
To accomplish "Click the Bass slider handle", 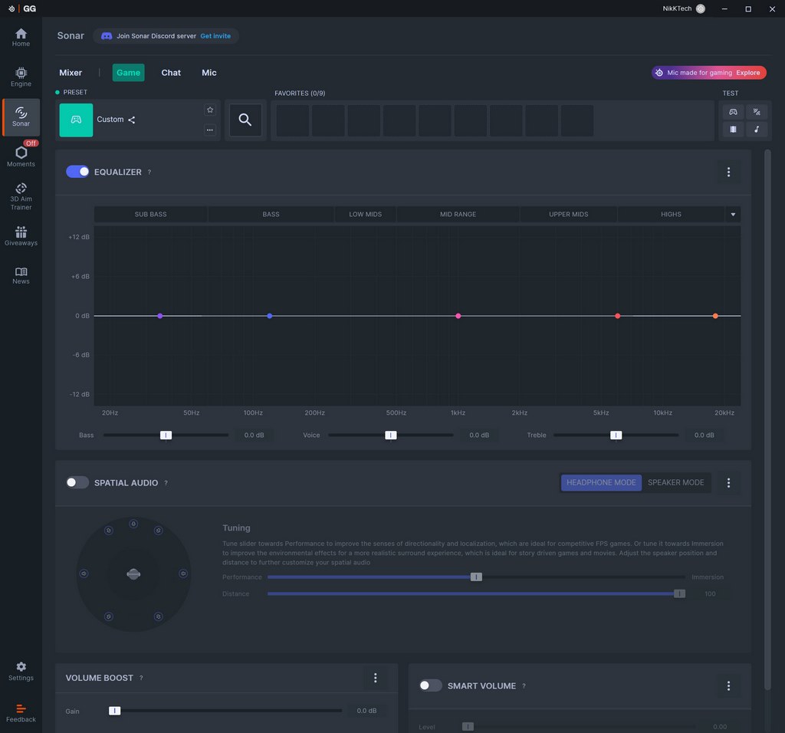I will tap(166, 436).
